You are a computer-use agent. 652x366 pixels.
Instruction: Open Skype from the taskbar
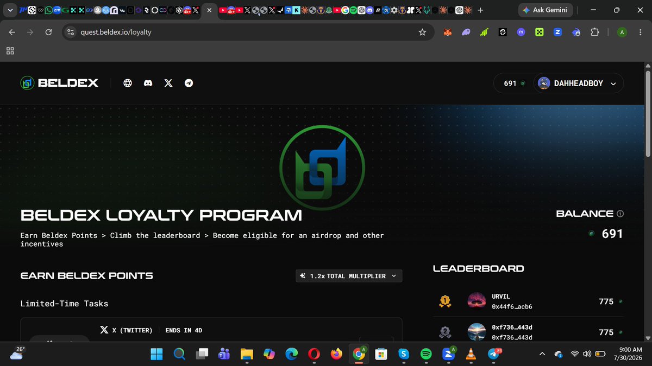point(403,354)
